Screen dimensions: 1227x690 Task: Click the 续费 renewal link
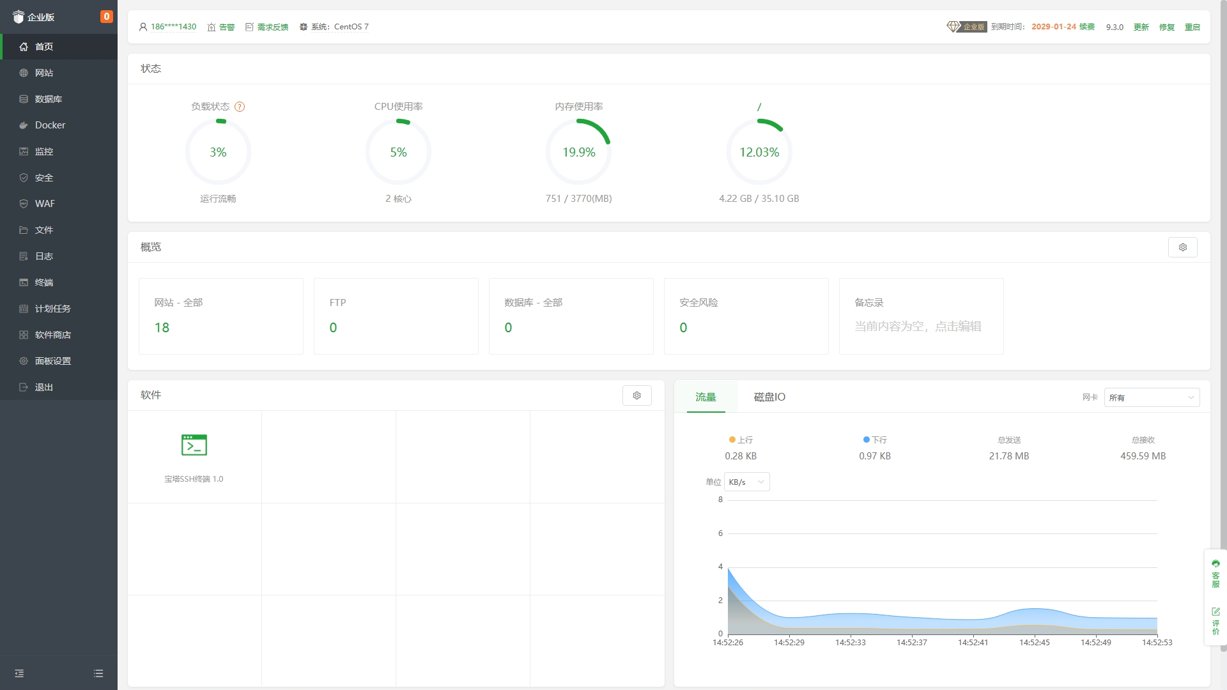pyautogui.click(x=1087, y=27)
